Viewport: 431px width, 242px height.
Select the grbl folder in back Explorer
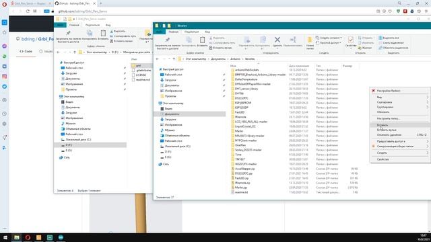[x=136, y=66]
